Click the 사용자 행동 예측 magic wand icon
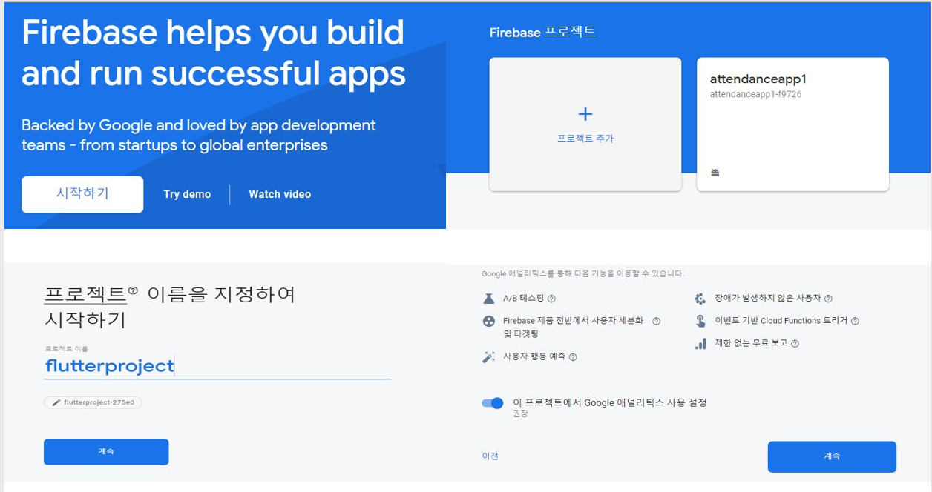The image size is (932, 492). coord(488,357)
